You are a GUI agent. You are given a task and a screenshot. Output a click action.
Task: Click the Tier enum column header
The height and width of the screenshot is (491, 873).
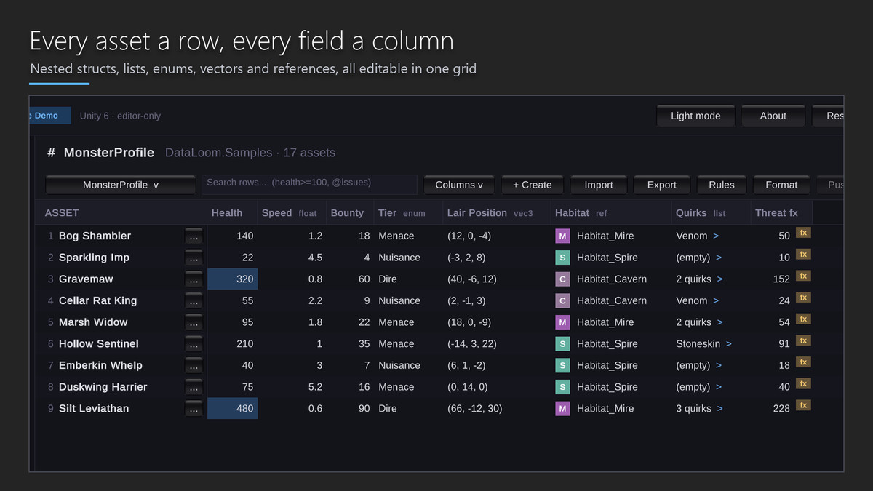(x=402, y=212)
